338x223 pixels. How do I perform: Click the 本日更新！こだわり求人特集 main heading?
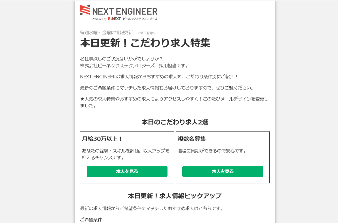click(x=145, y=43)
